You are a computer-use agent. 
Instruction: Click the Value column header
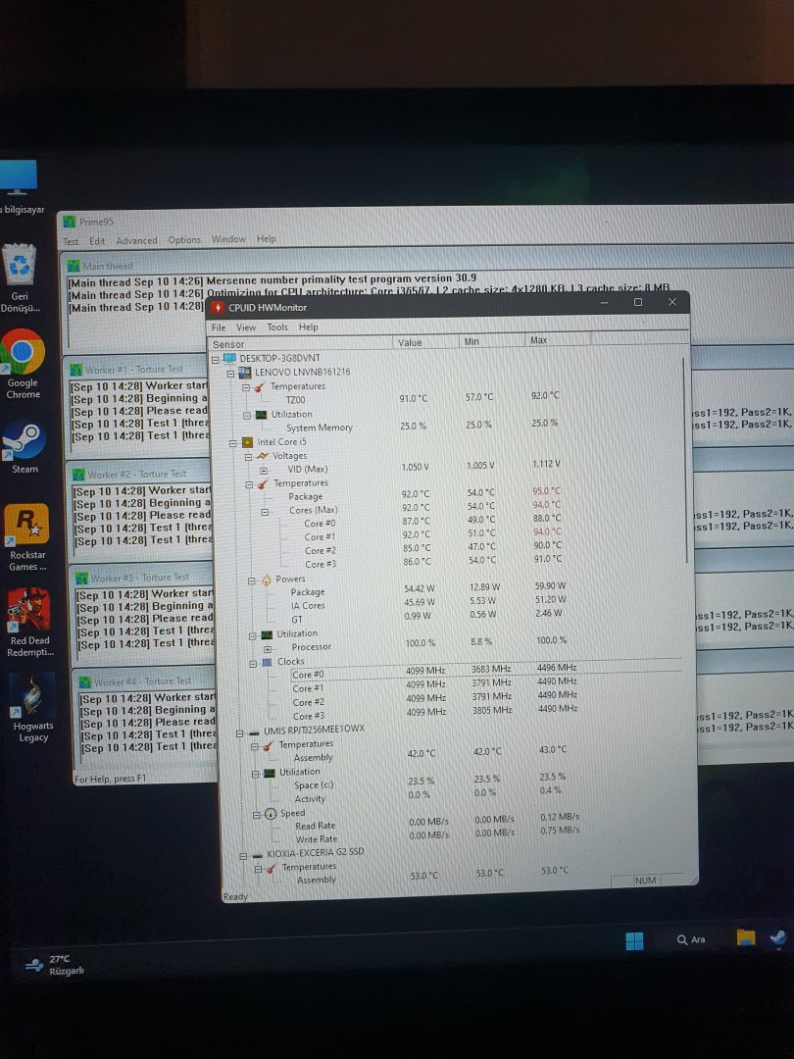(x=425, y=342)
